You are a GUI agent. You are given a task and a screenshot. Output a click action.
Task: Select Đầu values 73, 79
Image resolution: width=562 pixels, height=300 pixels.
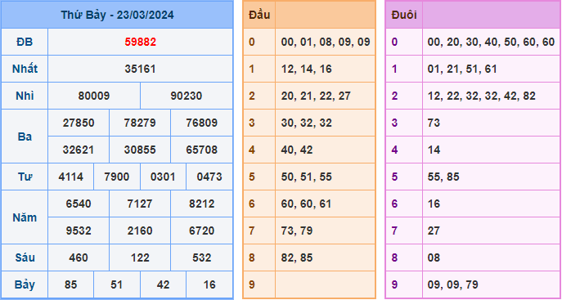(x=297, y=231)
